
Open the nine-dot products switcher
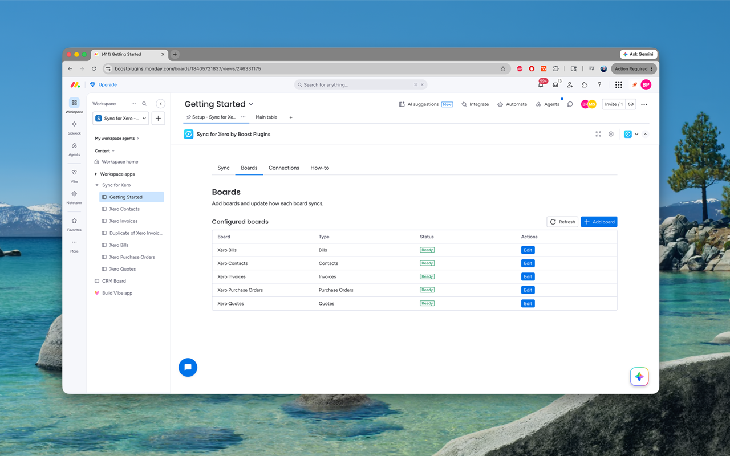[619, 85]
